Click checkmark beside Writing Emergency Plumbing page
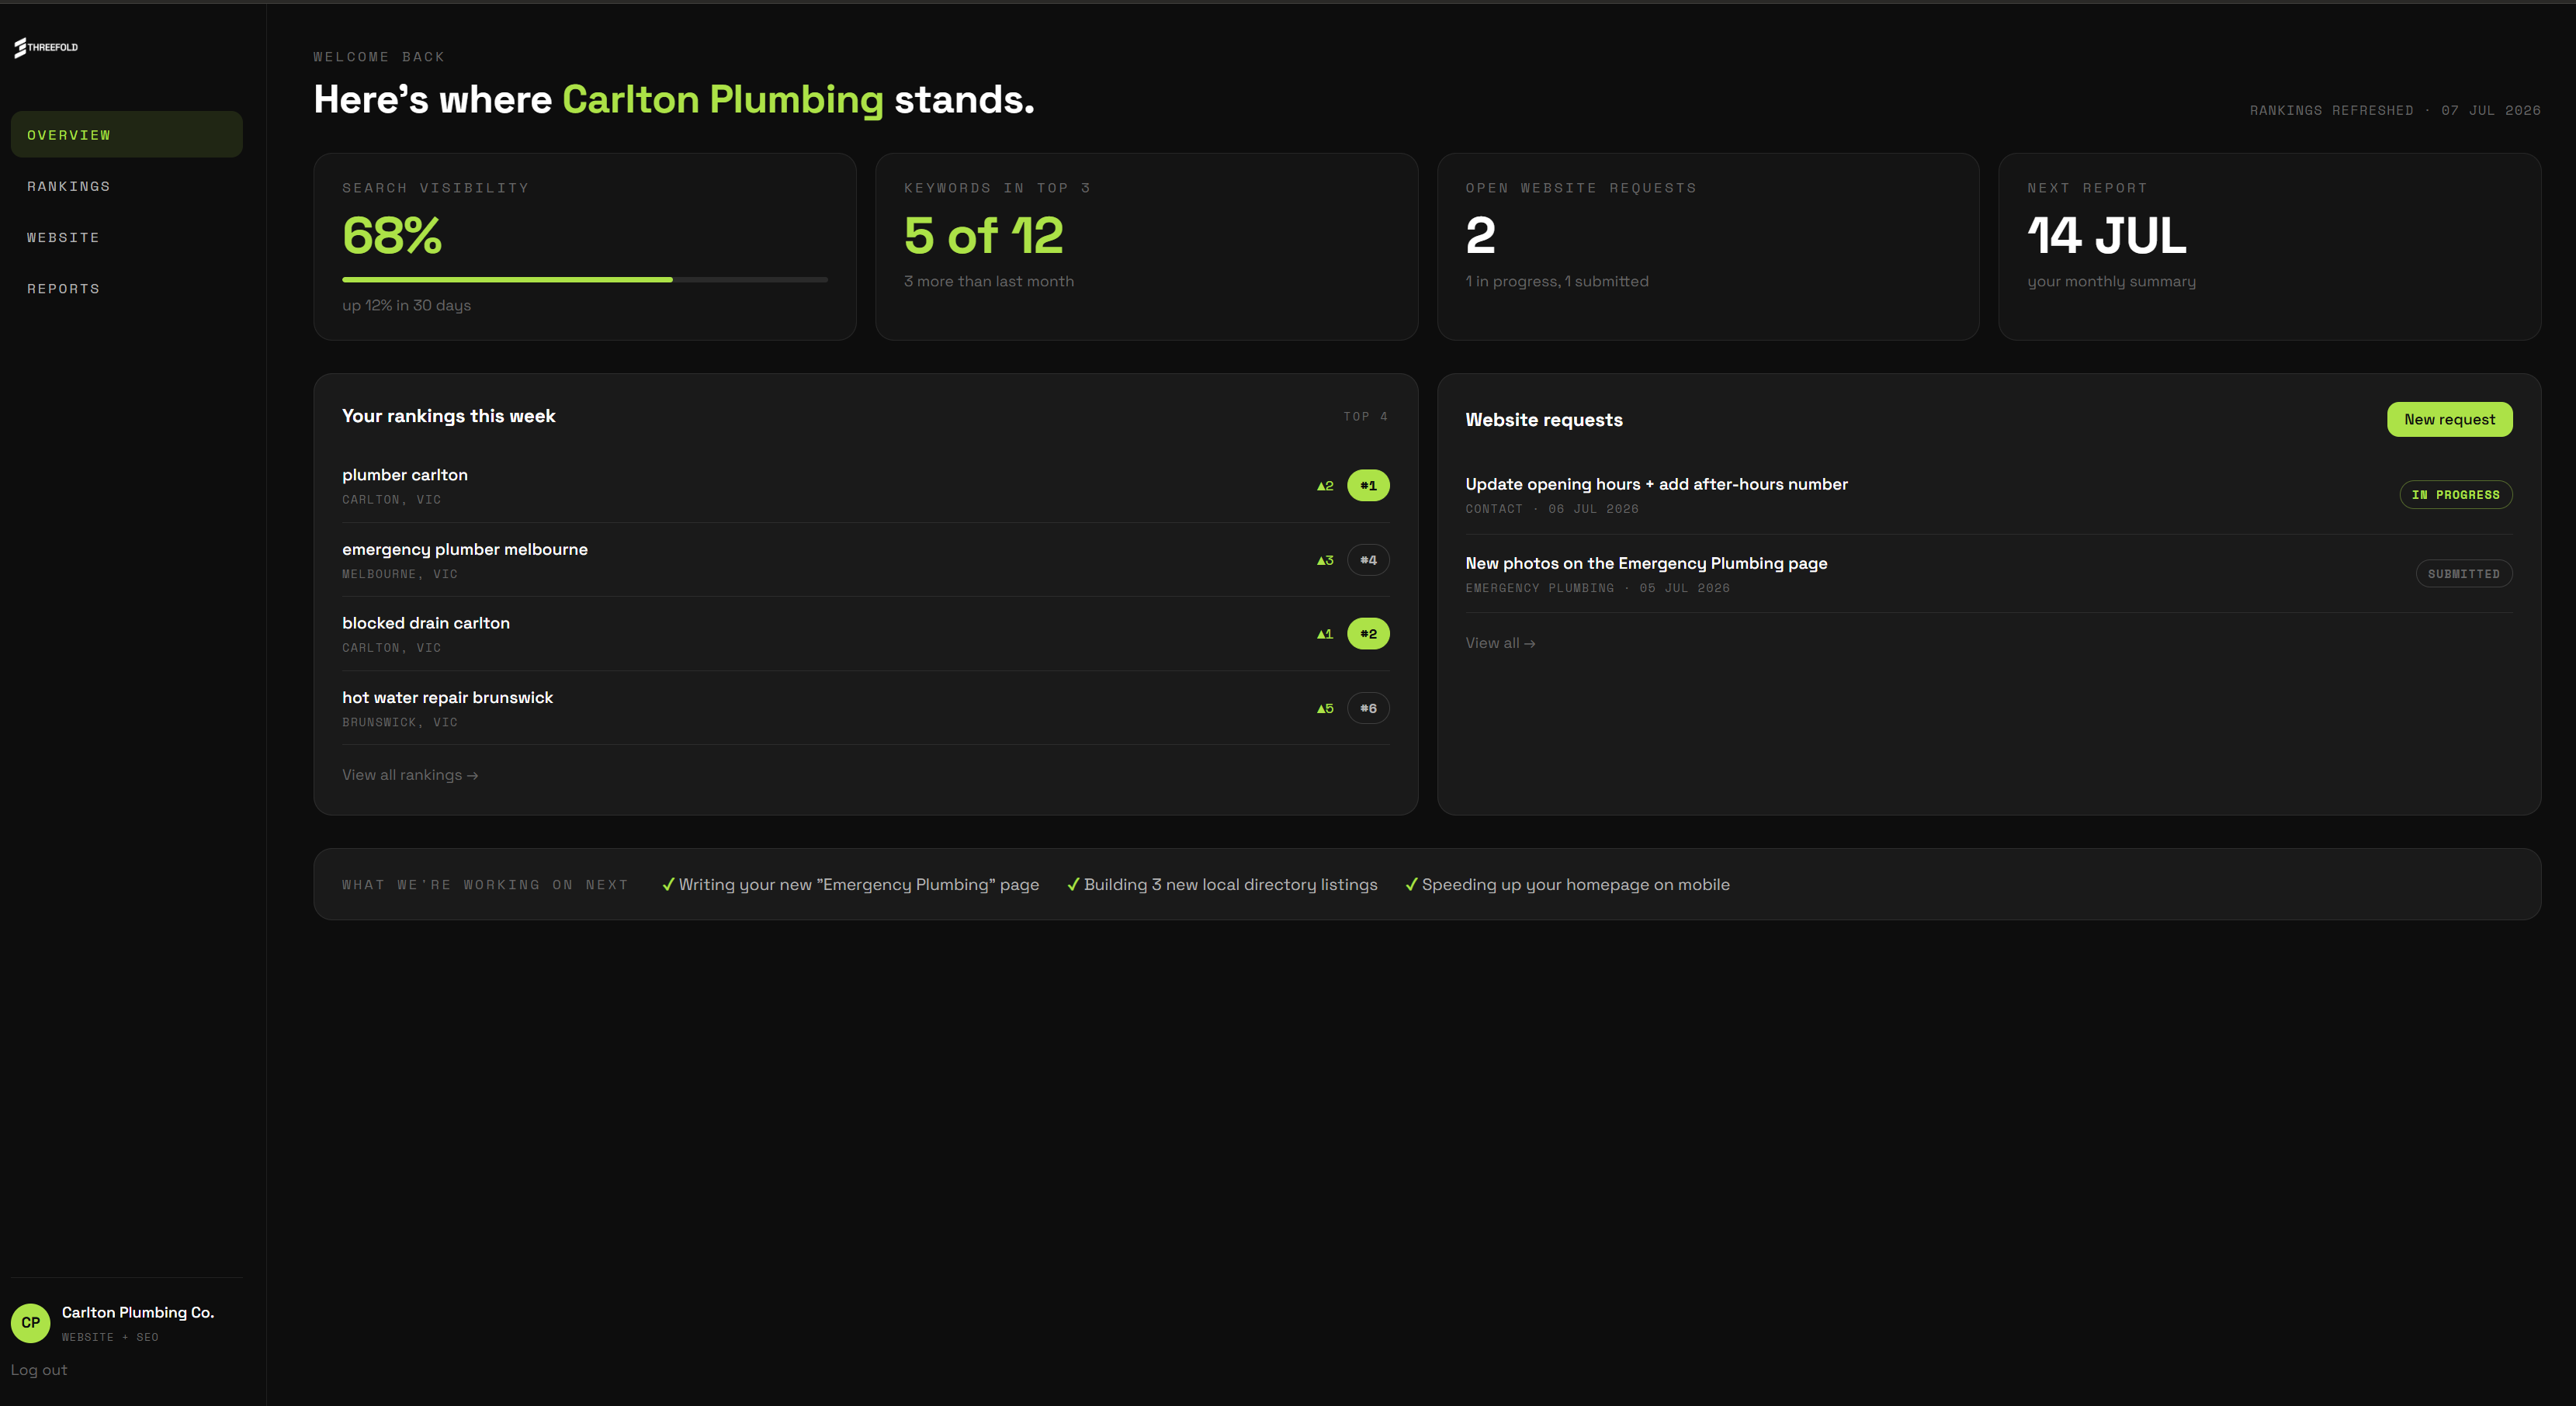Viewport: 2576px width, 1406px height. [668, 884]
